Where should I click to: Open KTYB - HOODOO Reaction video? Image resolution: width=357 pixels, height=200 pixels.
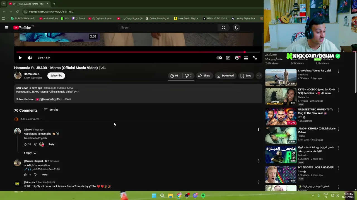[x=281, y=97]
